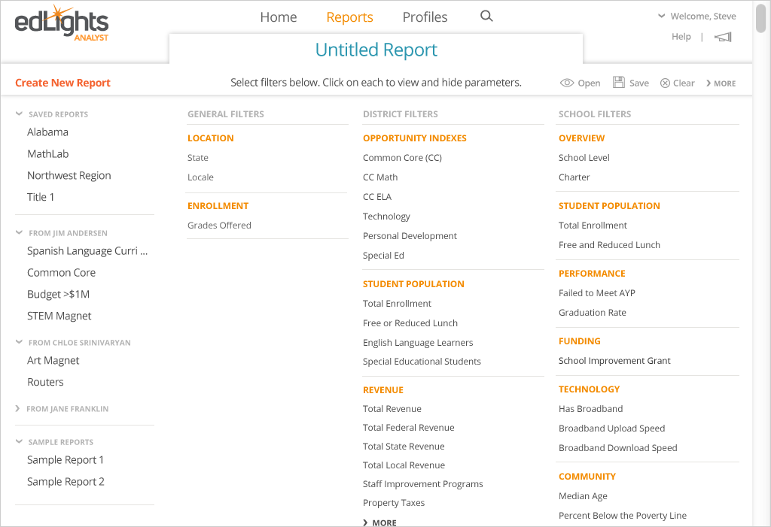Select the Personal Development filter
This screenshot has width=771, height=527.
410,236
